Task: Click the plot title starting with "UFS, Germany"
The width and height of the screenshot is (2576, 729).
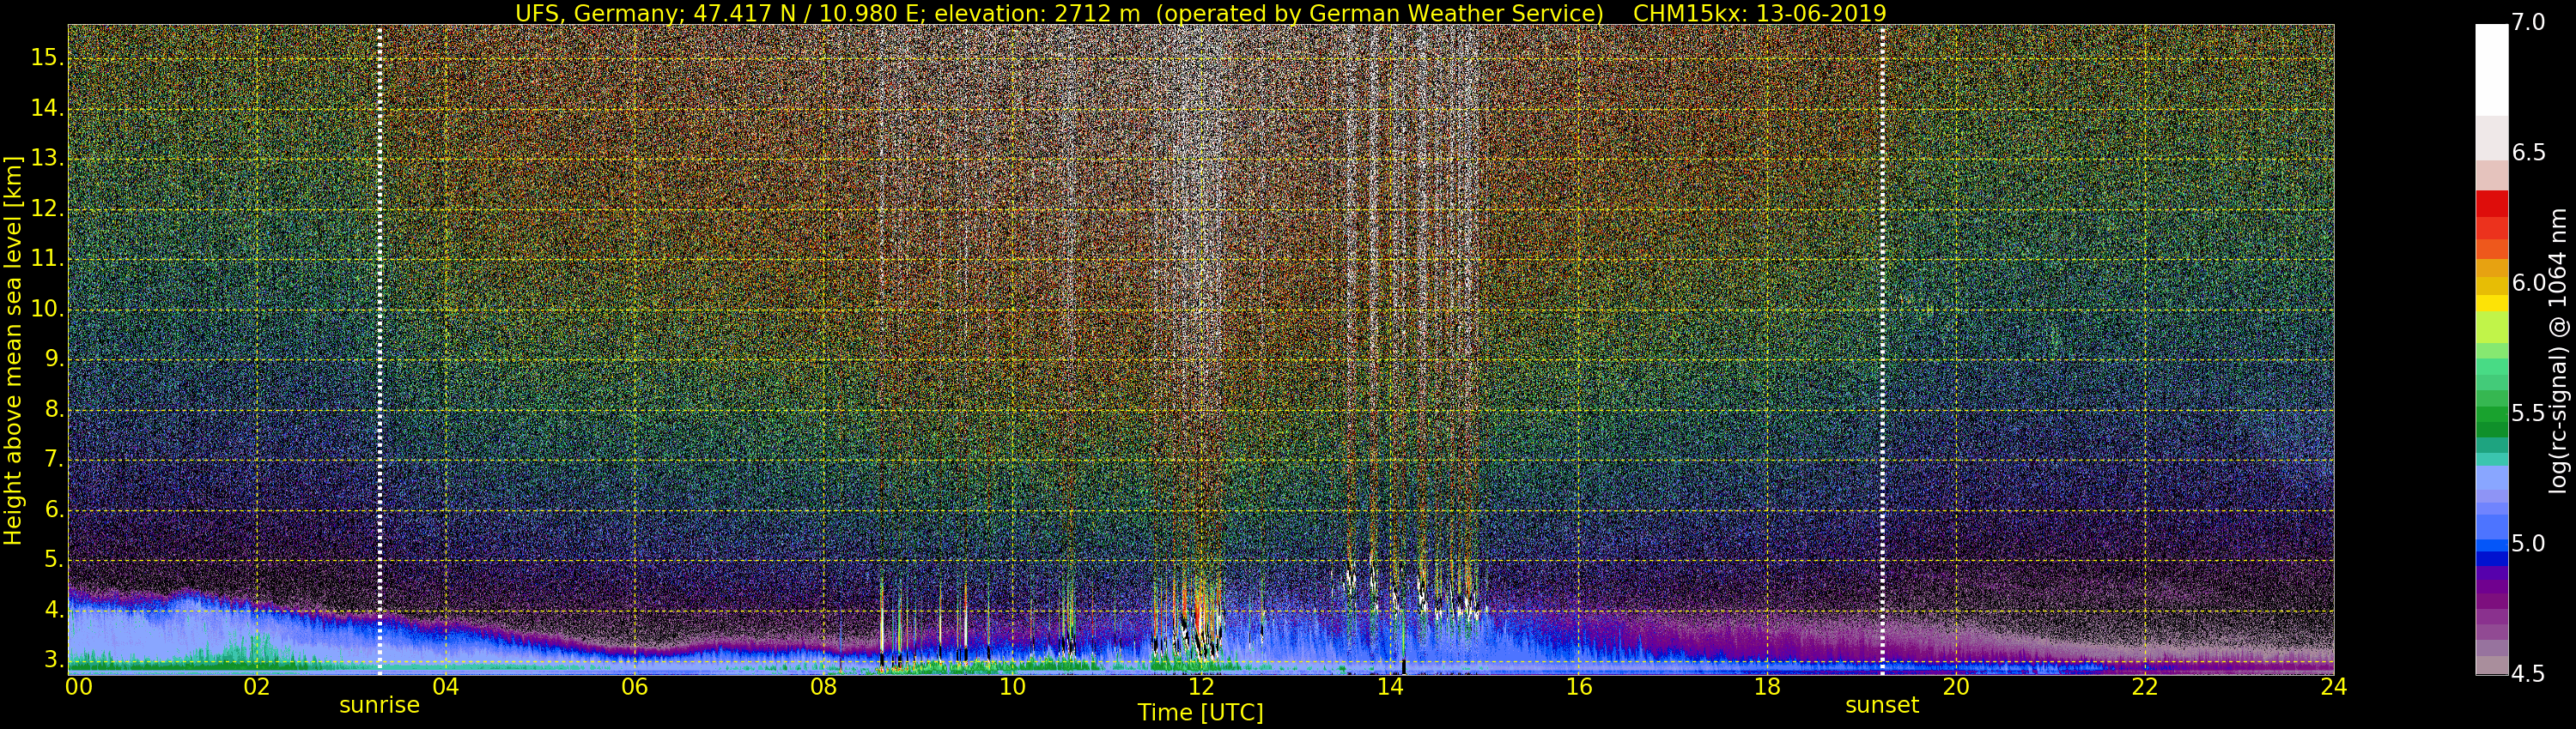Action: point(1200,13)
